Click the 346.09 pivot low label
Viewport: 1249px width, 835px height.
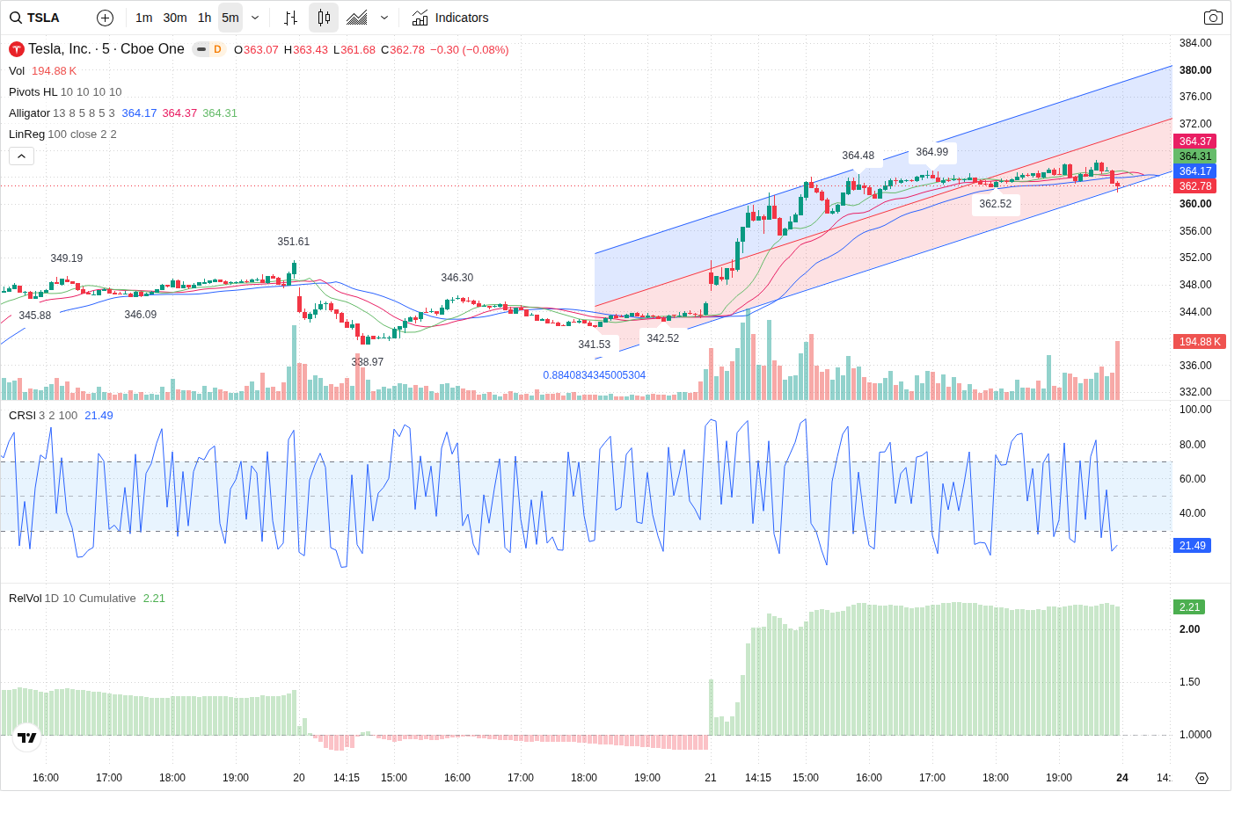[141, 315]
